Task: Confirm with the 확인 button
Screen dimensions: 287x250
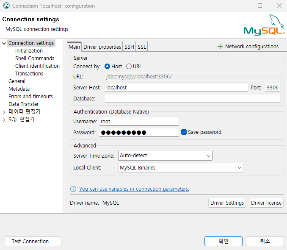Action: [x=224, y=241]
